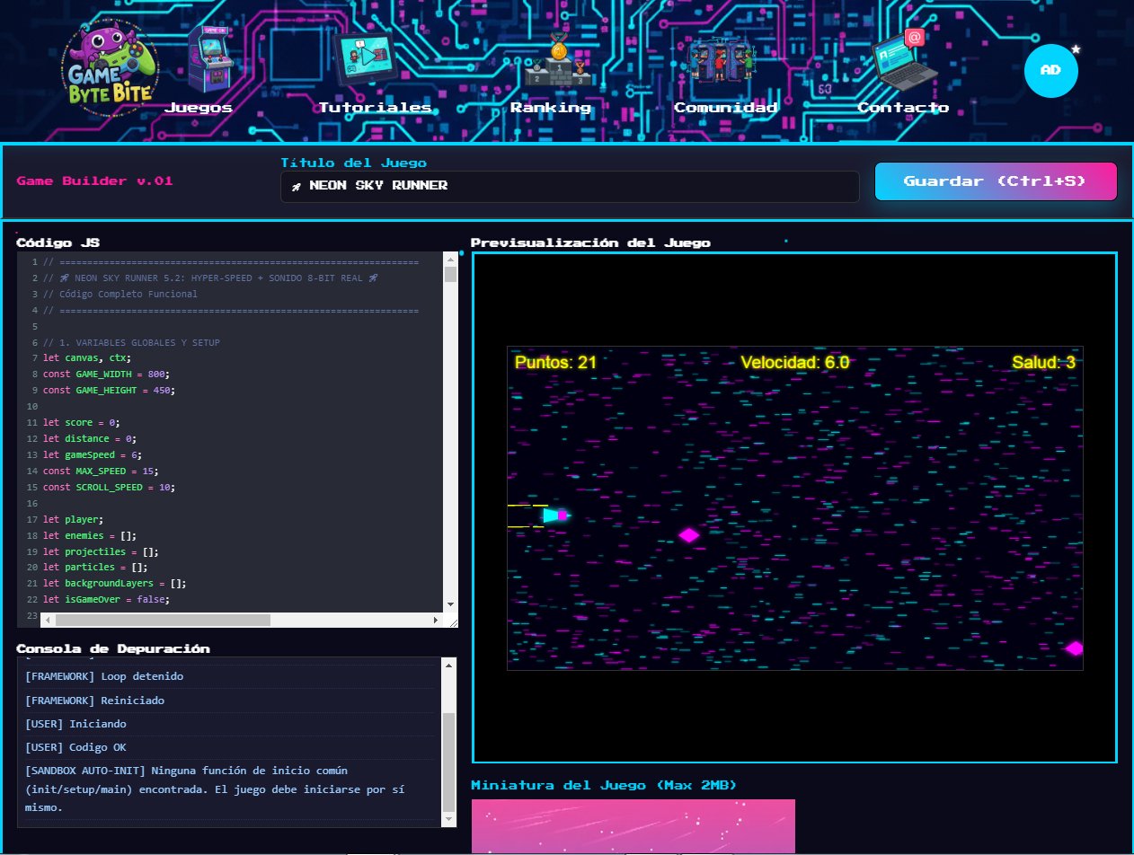The width and height of the screenshot is (1134, 855).
Task: Click the code editor horizontal scrollbar thumb
Action: point(162,620)
